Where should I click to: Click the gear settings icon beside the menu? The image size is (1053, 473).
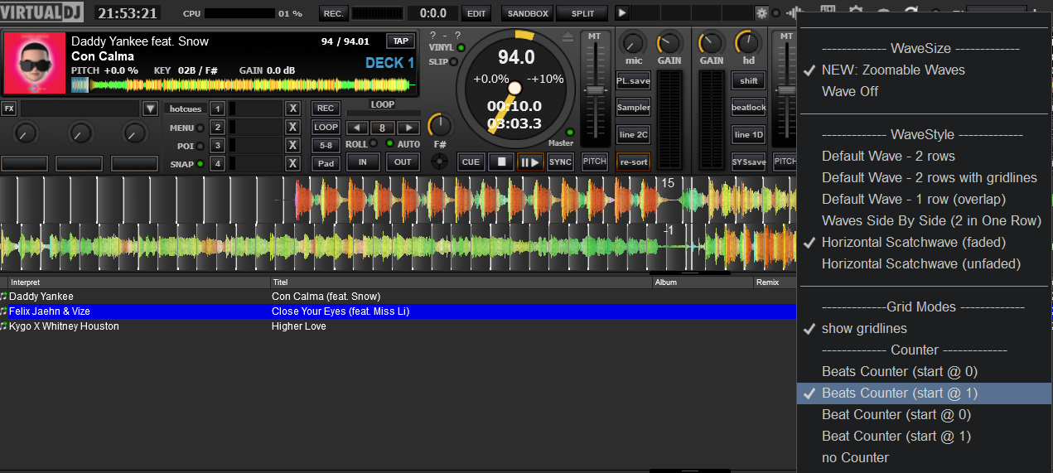[761, 13]
